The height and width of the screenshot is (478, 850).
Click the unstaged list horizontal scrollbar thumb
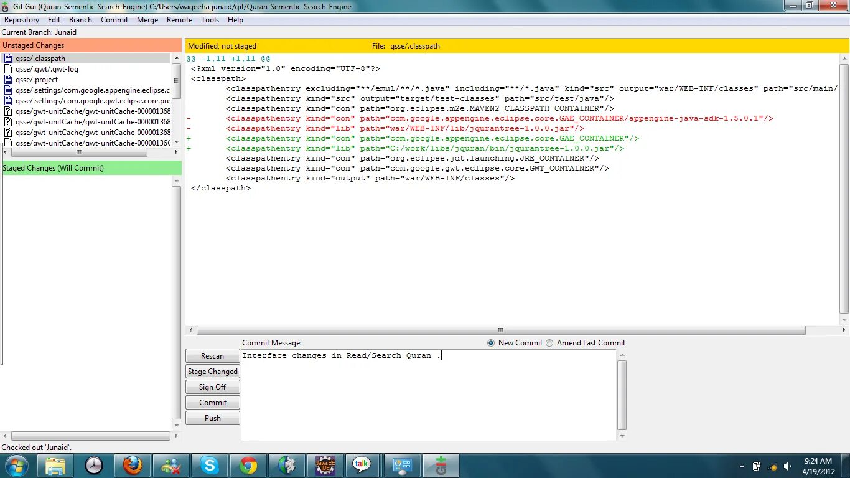[78, 152]
